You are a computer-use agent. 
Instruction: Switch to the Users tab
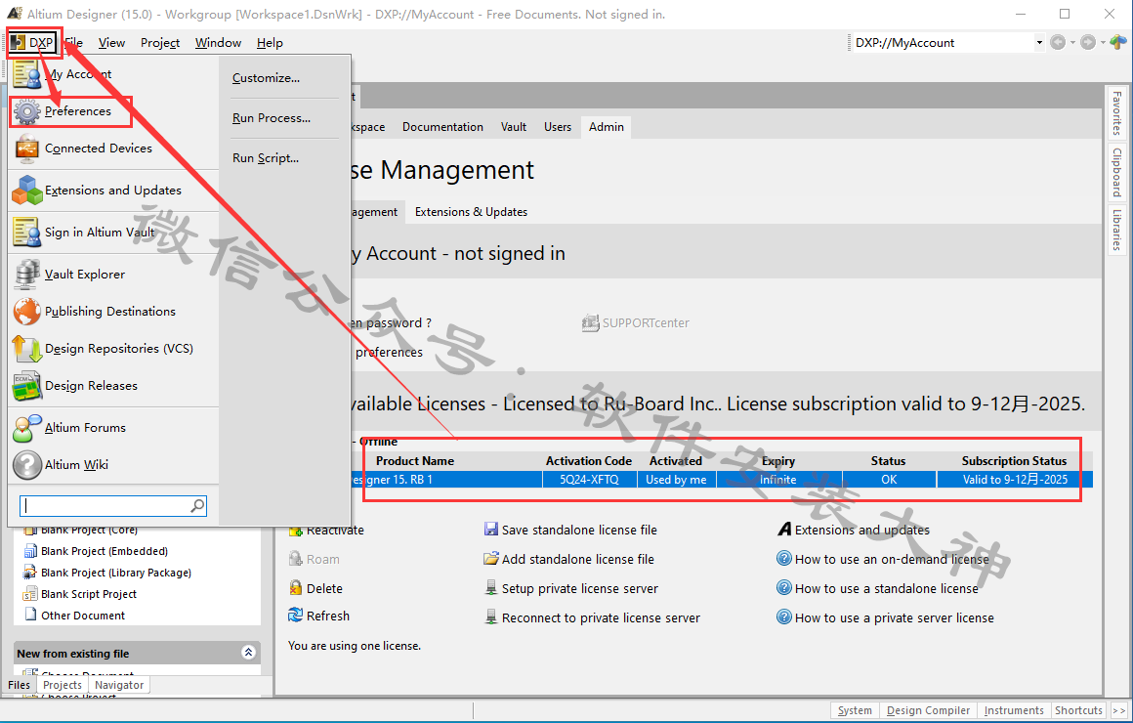click(x=558, y=127)
